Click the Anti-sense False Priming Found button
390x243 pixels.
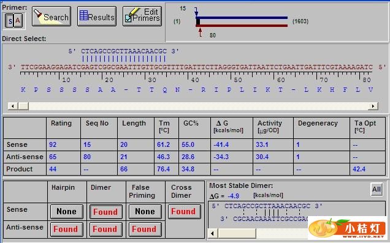145,229
